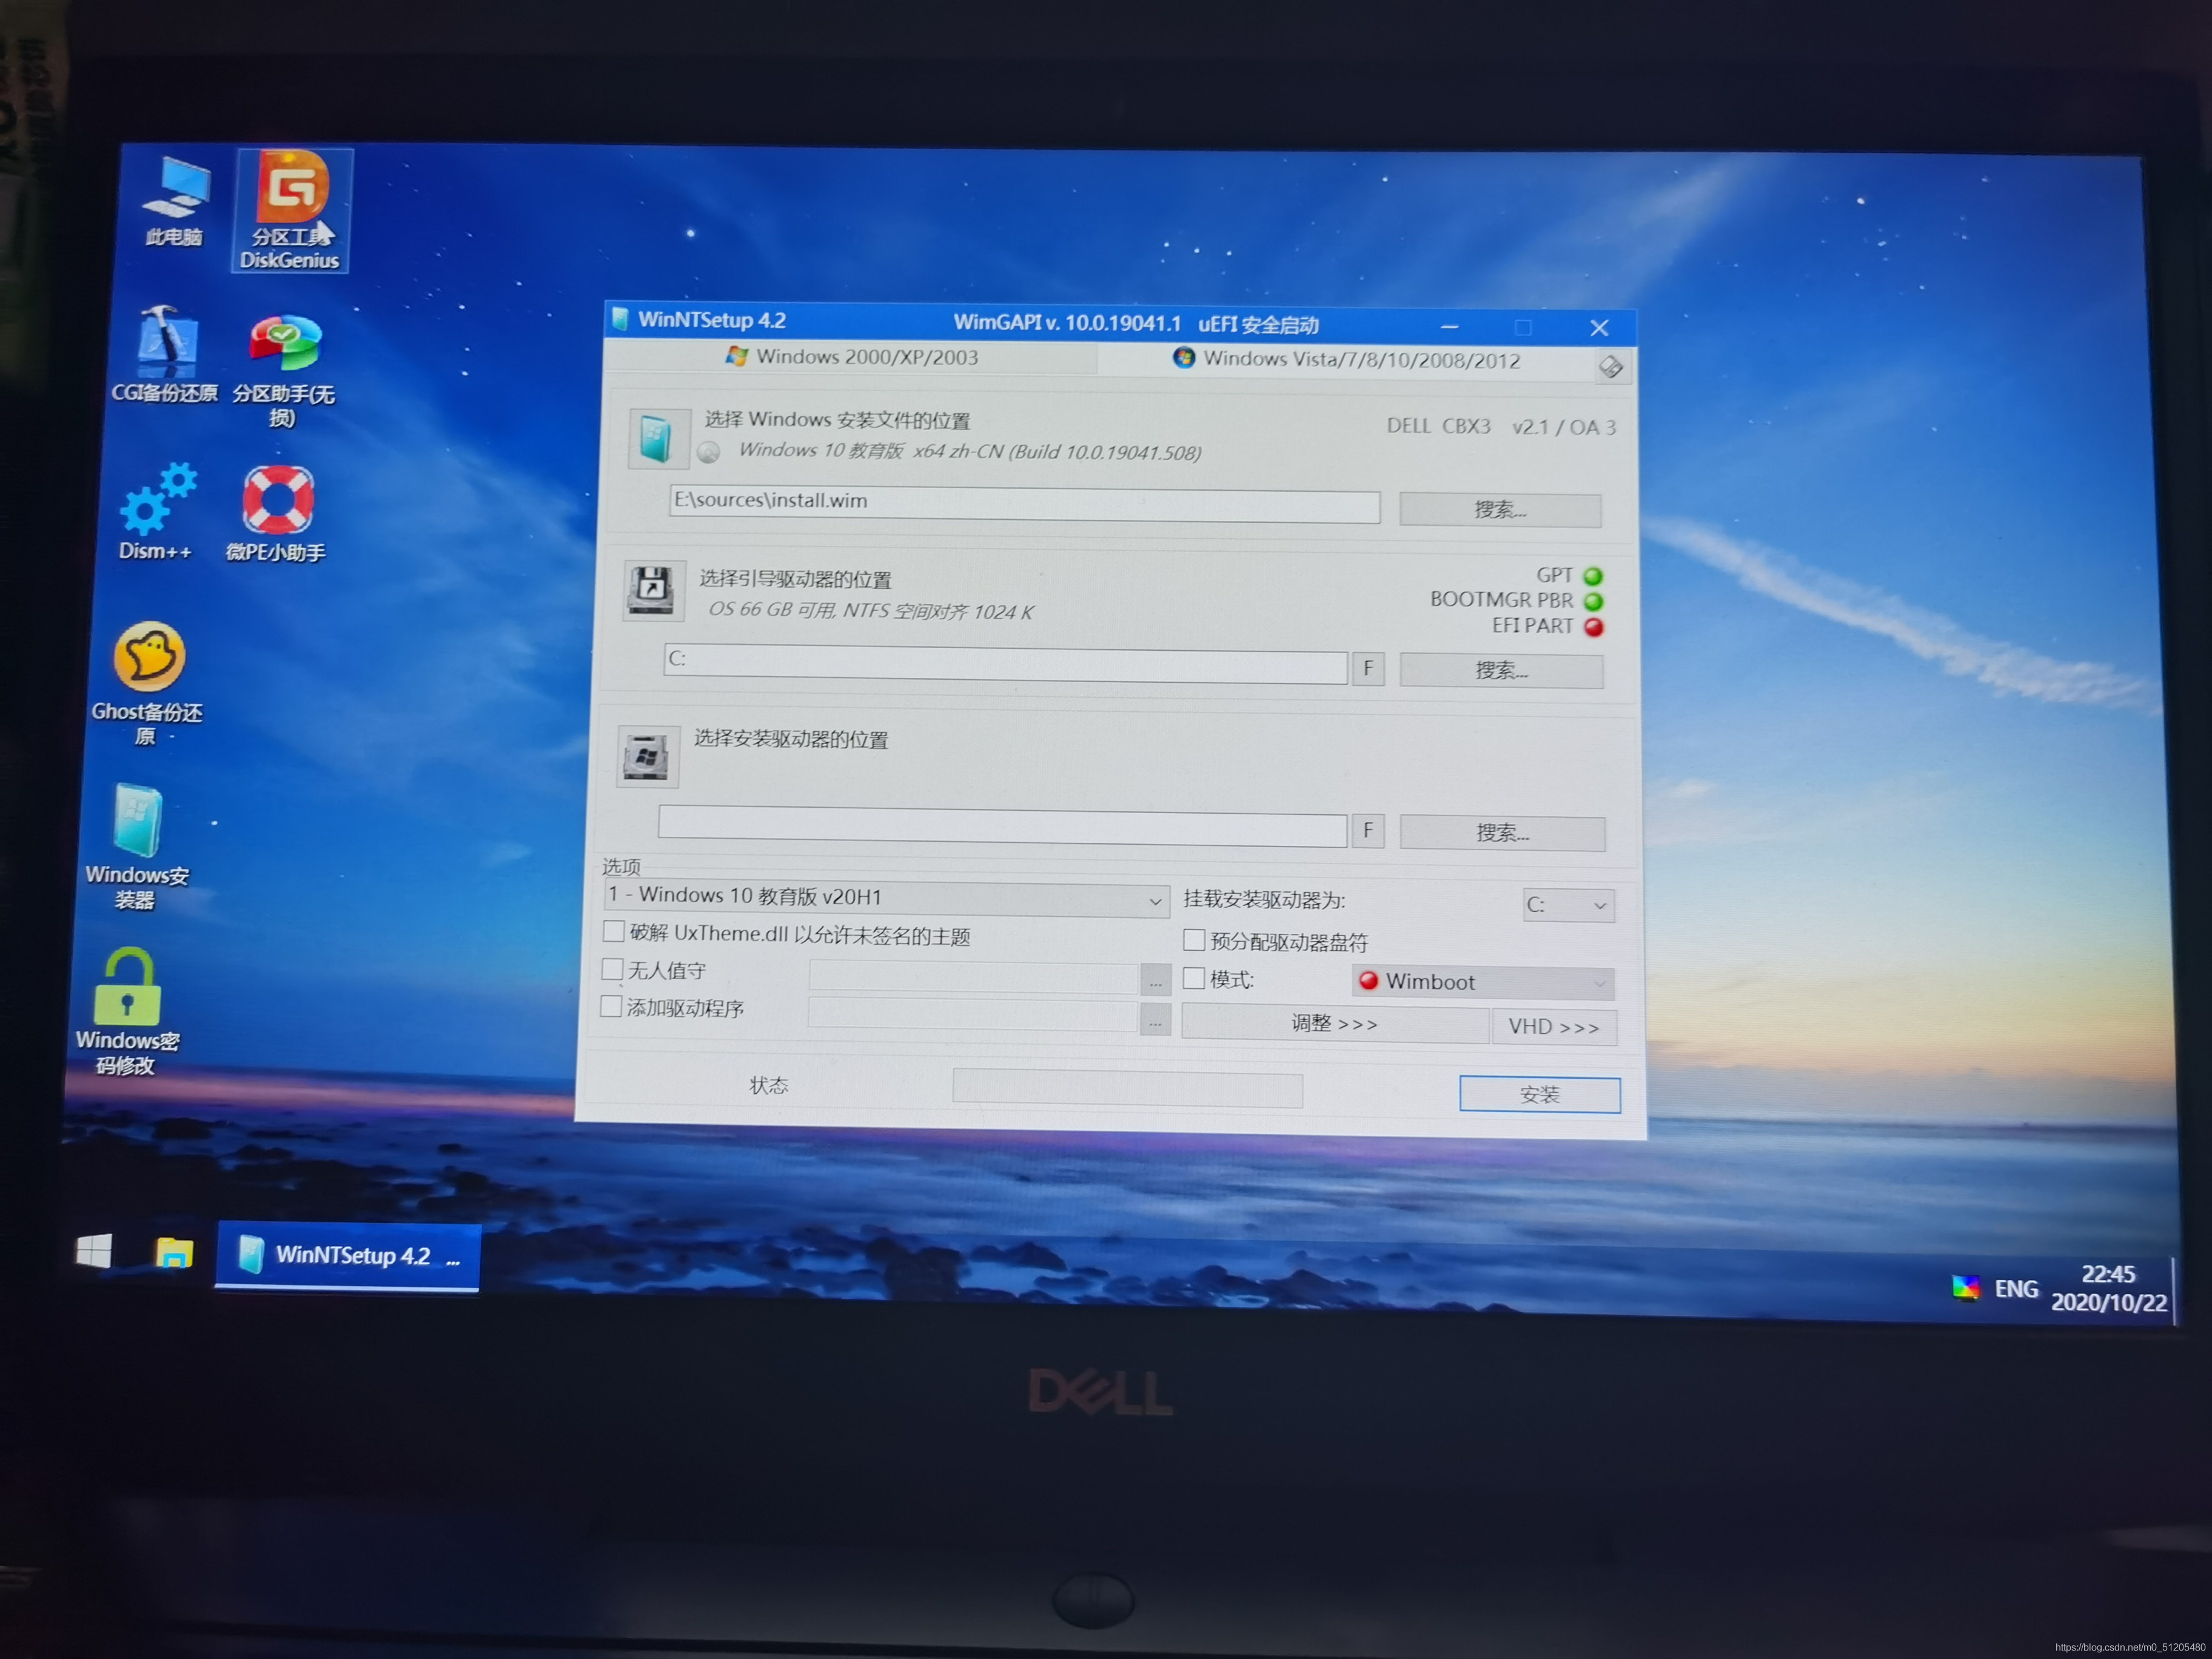The width and height of the screenshot is (2212, 1659).
Task: Click the 安装 install button
Action: point(1540,1095)
